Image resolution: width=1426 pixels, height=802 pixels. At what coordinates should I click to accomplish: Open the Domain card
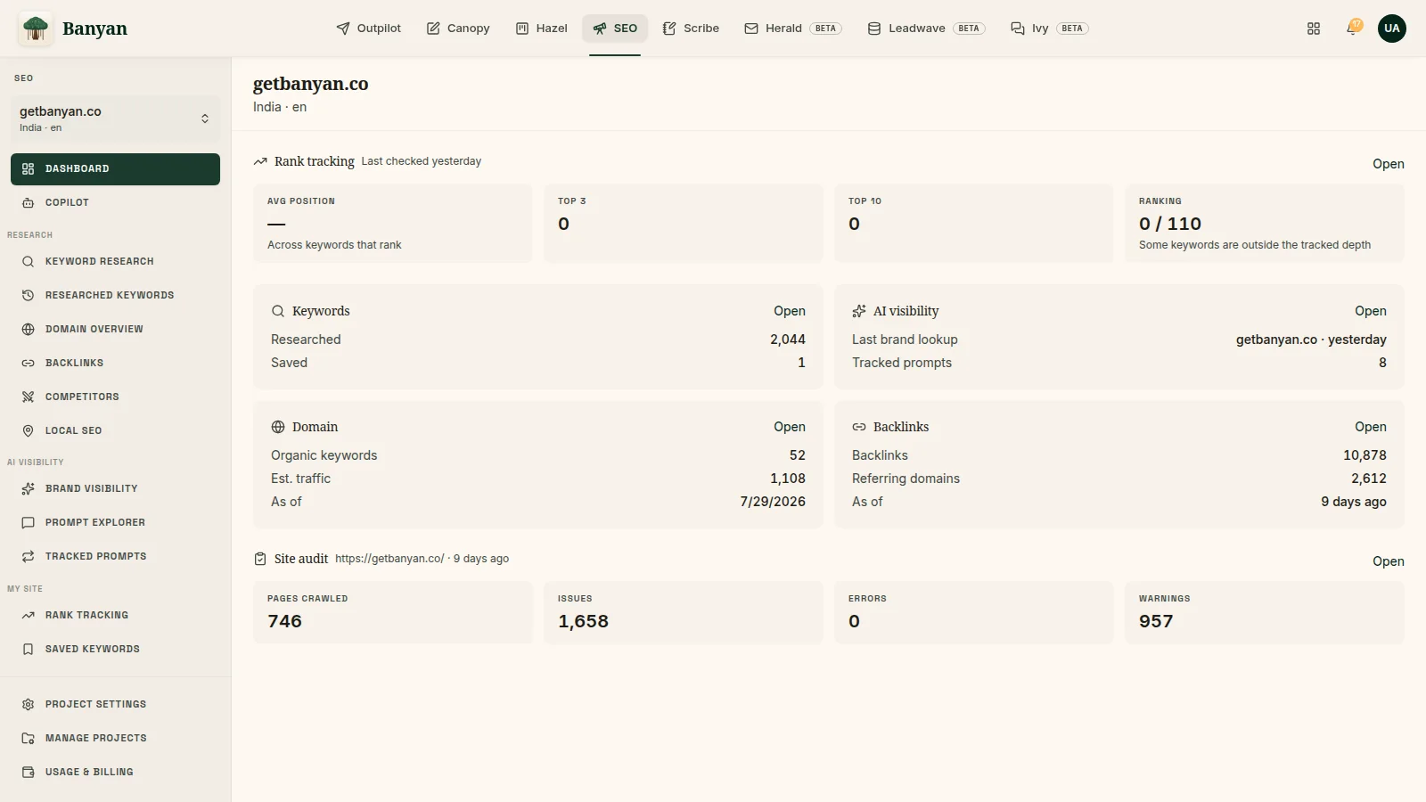coord(789,427)
